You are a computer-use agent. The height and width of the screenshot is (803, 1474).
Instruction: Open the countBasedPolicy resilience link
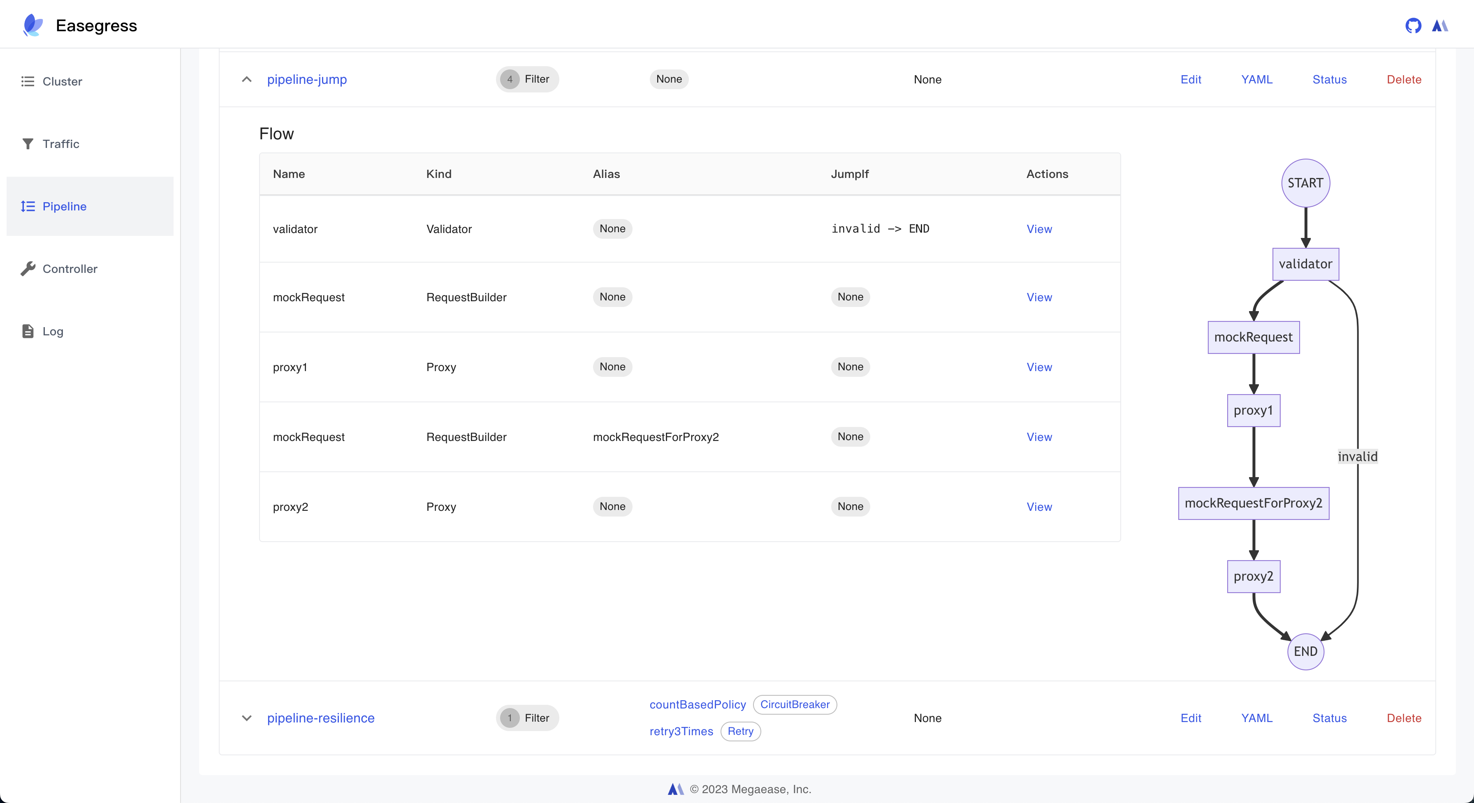[697, 705]
